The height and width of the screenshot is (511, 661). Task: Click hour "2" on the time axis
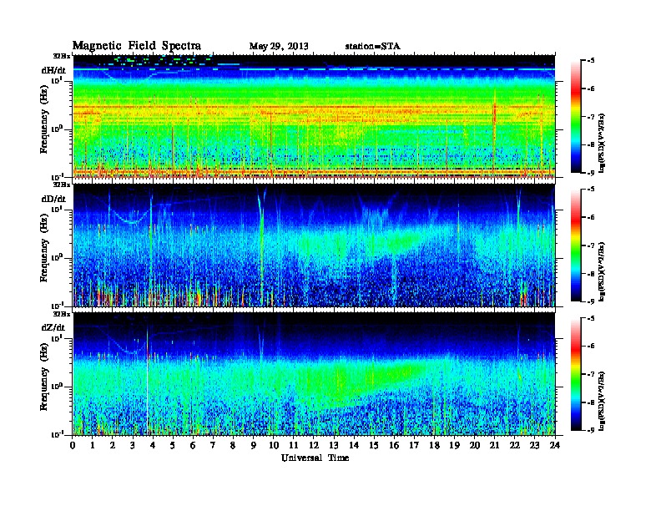[x=113, y=446]
